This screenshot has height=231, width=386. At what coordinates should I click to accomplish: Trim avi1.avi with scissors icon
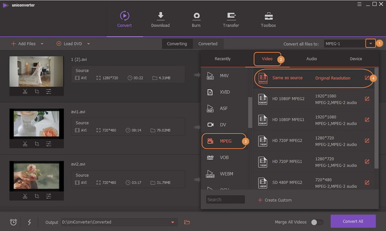25,144
